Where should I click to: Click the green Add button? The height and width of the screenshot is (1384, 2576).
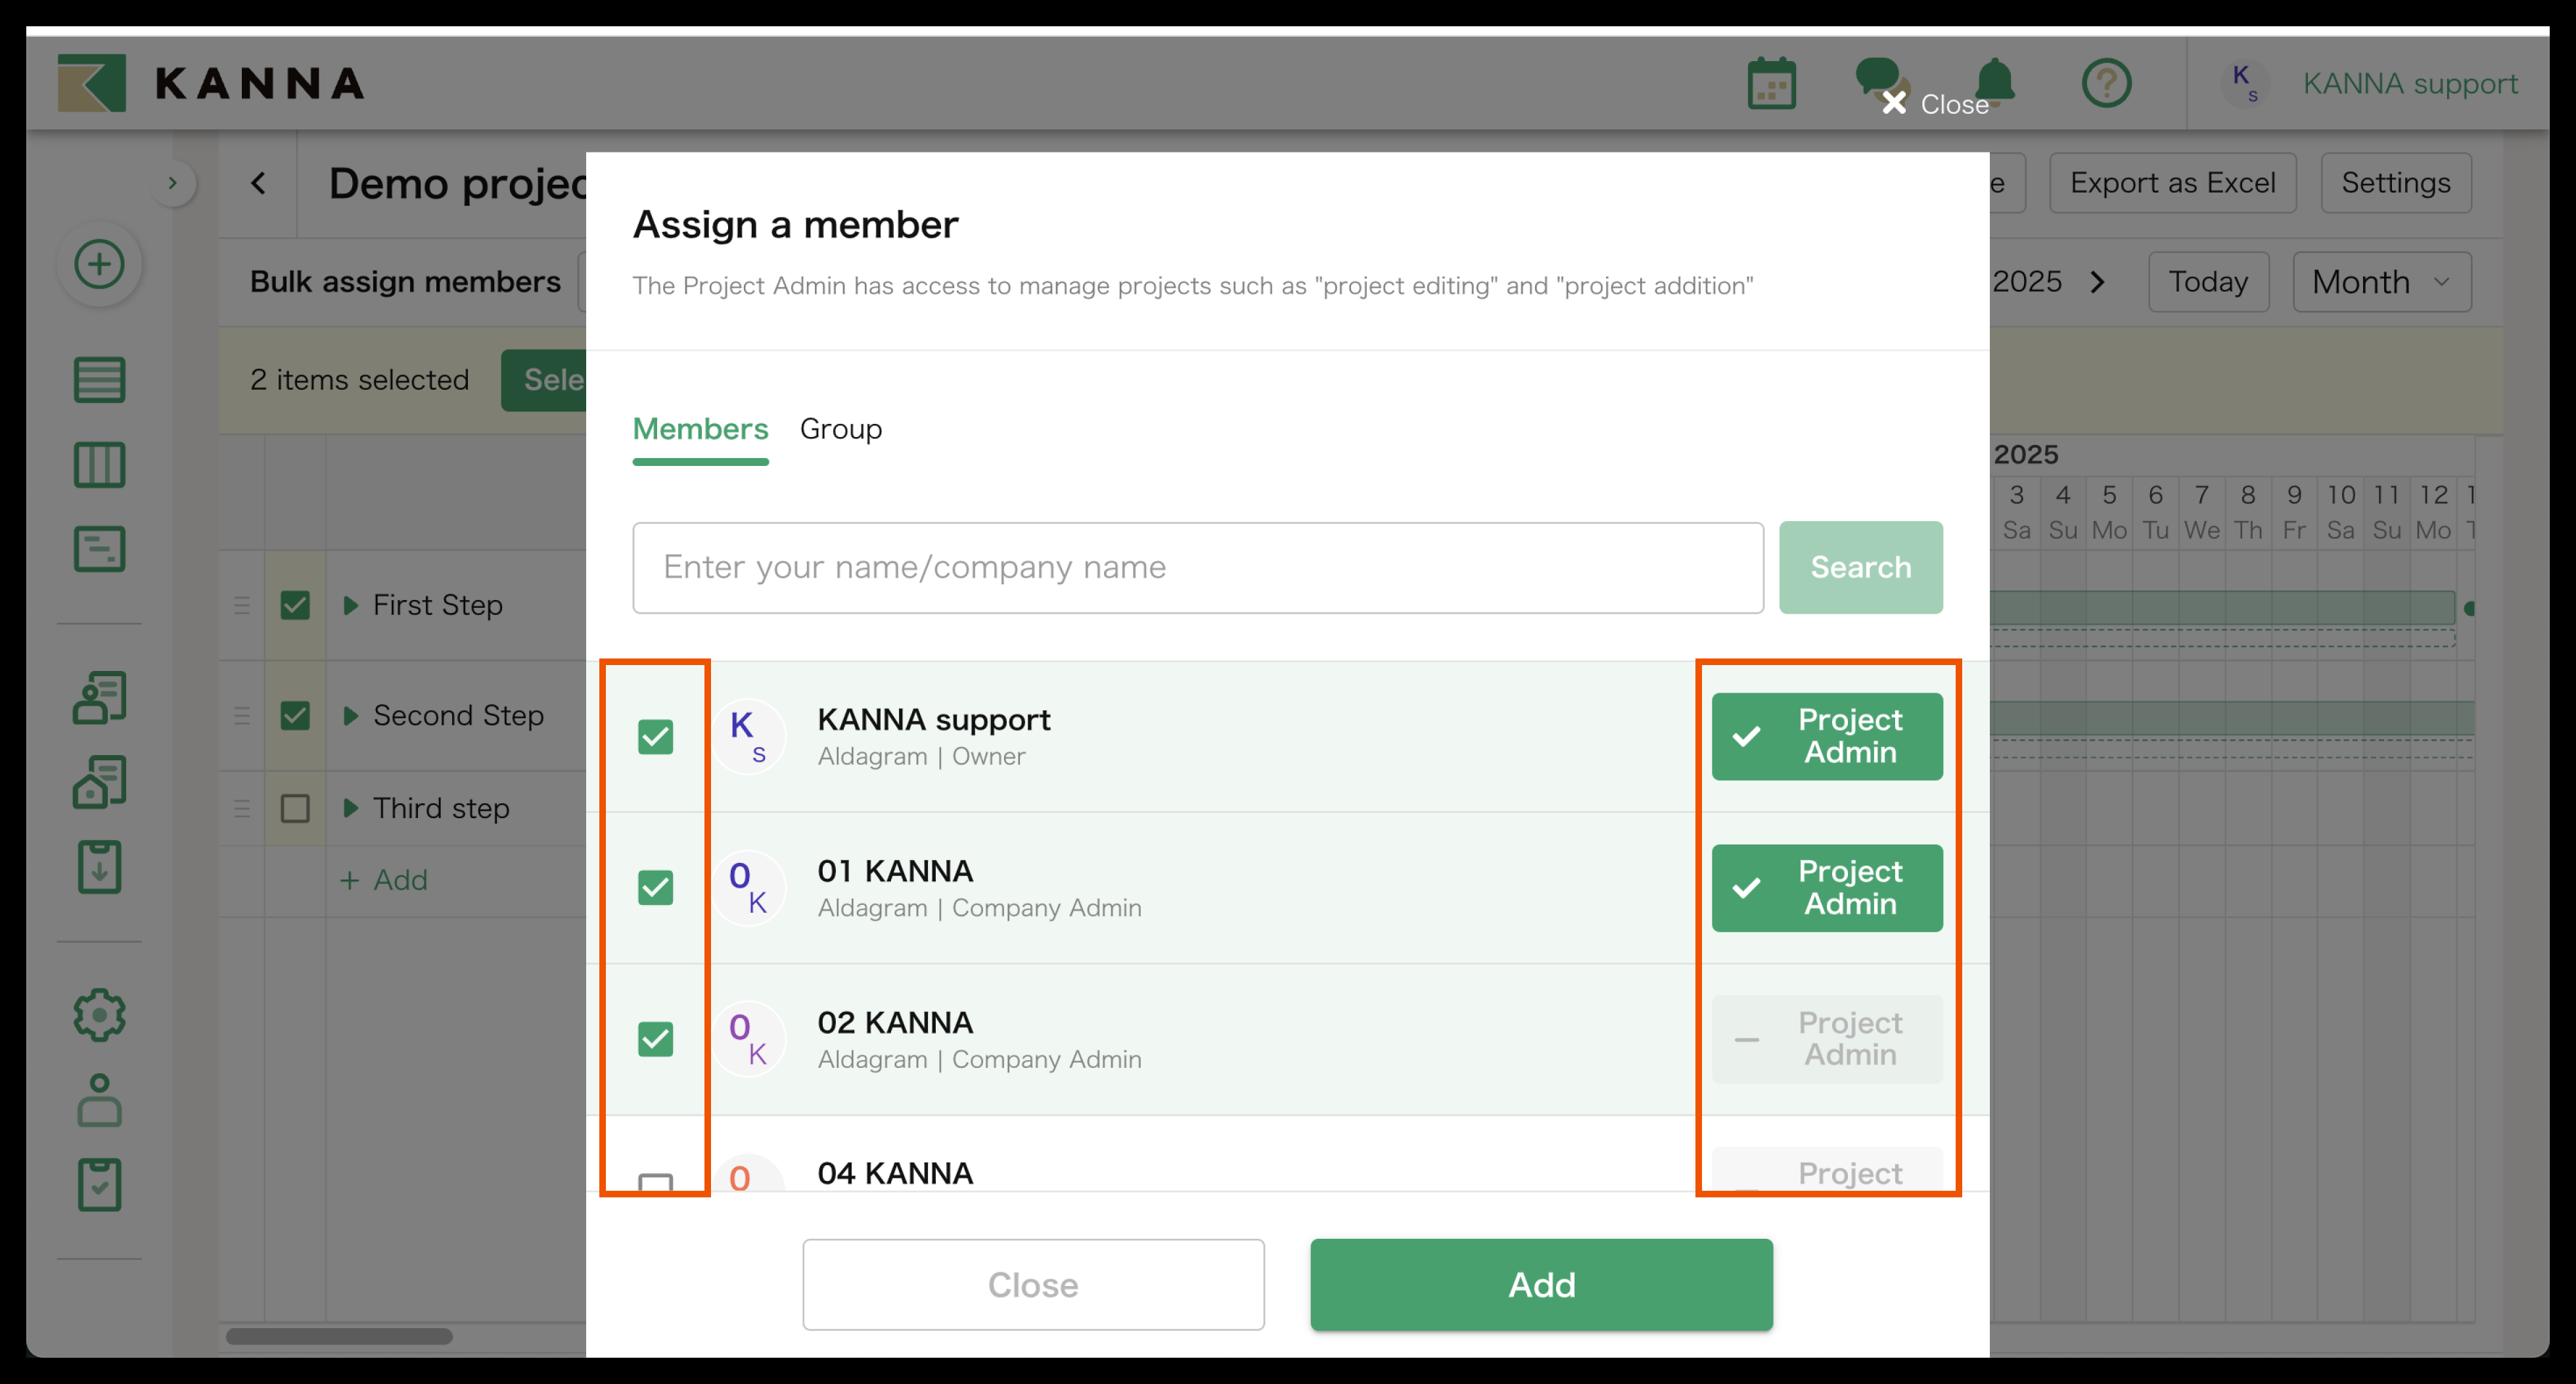pyautogui.click(x=1541, y=1285)
